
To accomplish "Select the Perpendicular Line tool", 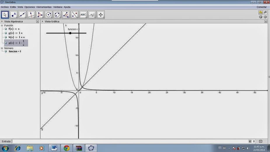I will click(x=31, y=15).
